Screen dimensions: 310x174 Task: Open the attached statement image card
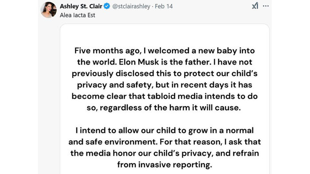click(x=165, y=99)
